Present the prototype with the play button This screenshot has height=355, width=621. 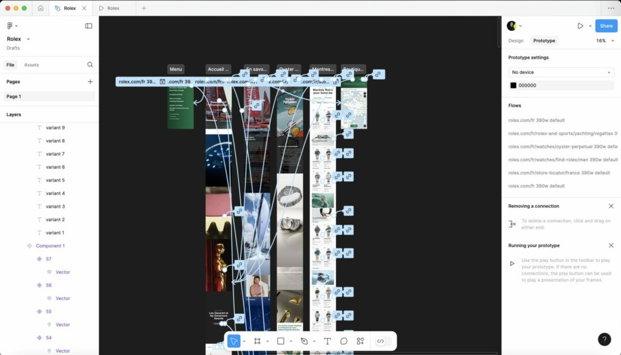pyautogui.click(x=580, y=25)
